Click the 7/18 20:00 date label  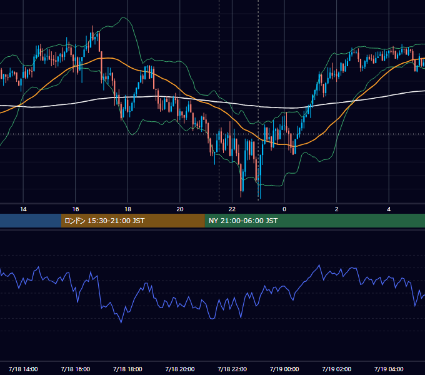coord(180,369)
